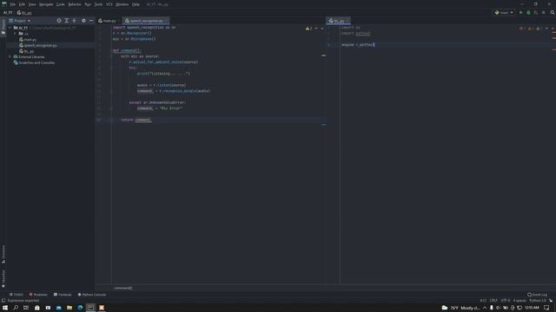Screen dimensions: 556x312
Task: Hide the Project tool window with minus icon
Action: click(91, 21)
